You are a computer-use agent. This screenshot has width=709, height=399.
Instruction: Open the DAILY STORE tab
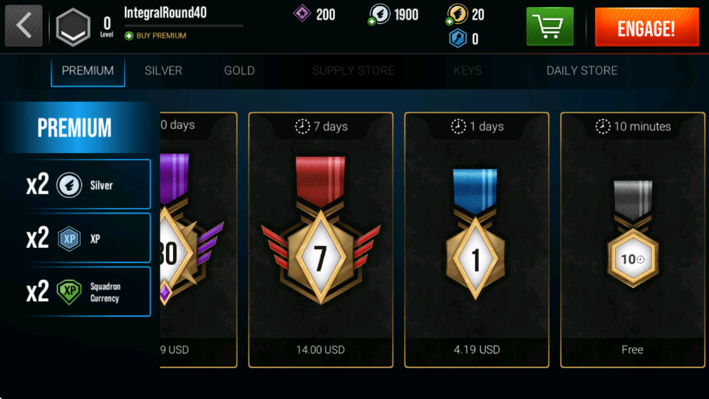582,71
